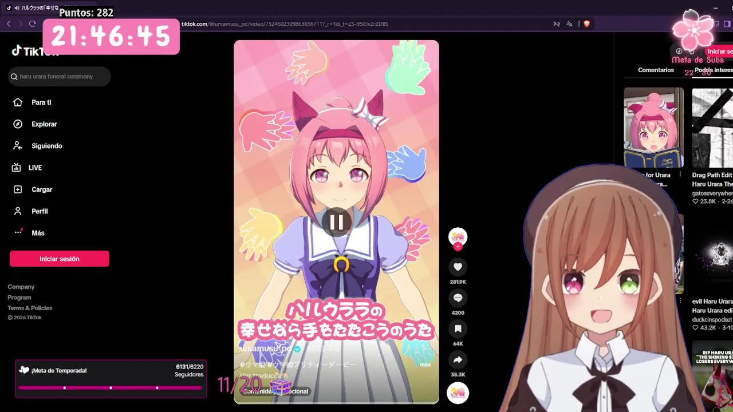Viewport: 733px width, 412px height.
Task: Expand video description with más
Action: tap(425, 365)
